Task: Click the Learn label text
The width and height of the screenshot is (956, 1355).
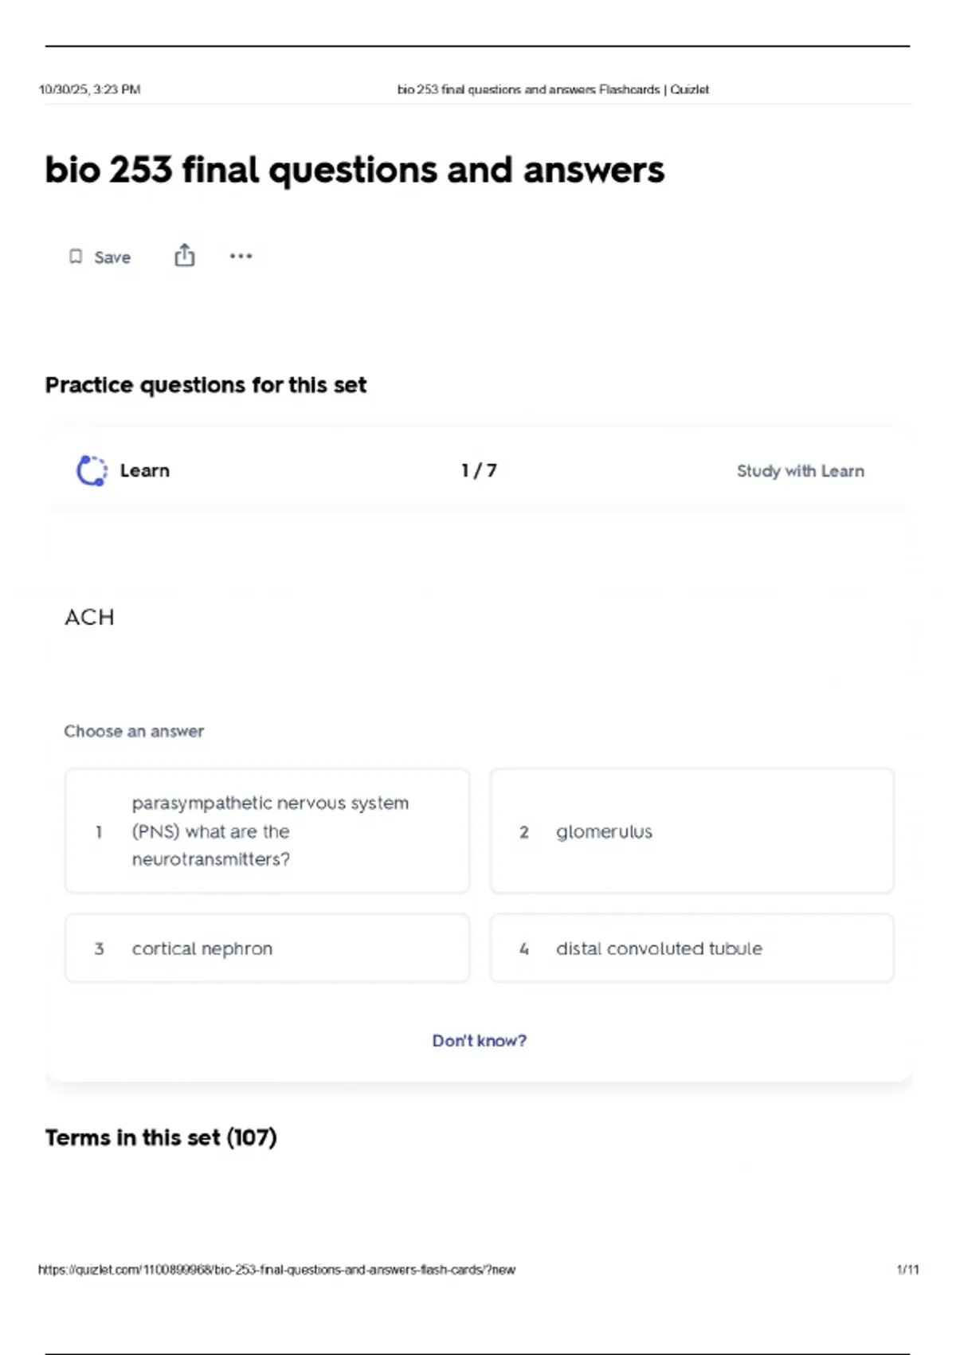Action: tap(144, 470)
